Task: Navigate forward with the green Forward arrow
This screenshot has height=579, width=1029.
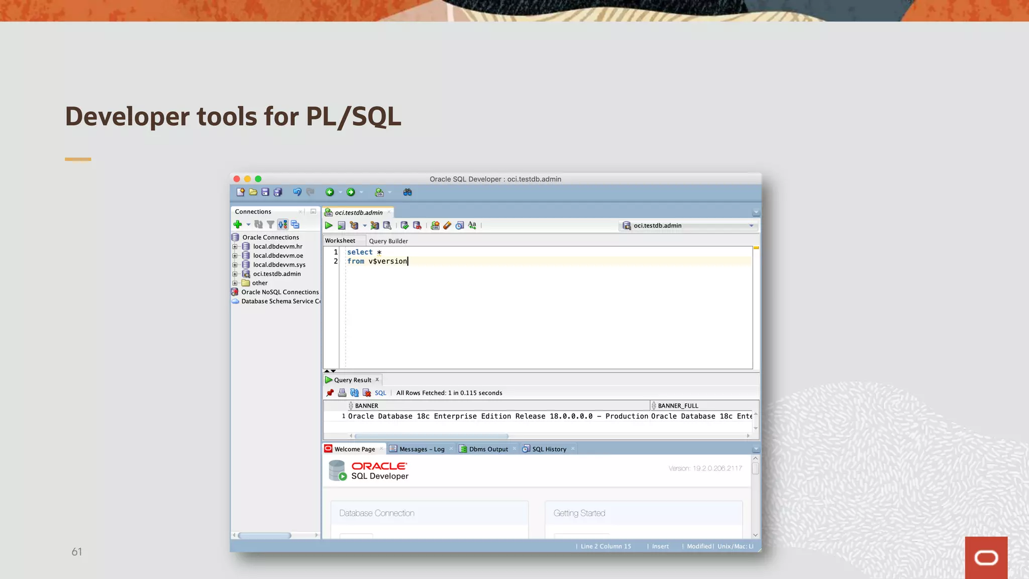Action: [351, 192]
